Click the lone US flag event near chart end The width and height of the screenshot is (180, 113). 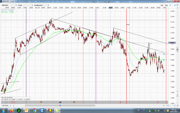[x=158, y=102]
